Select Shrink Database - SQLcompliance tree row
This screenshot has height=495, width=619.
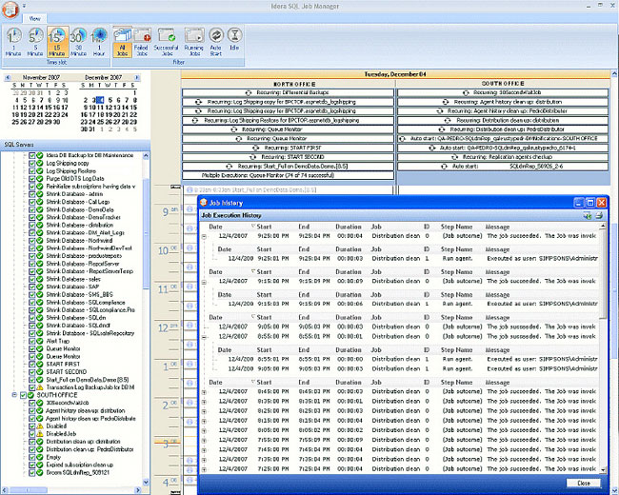86,303
